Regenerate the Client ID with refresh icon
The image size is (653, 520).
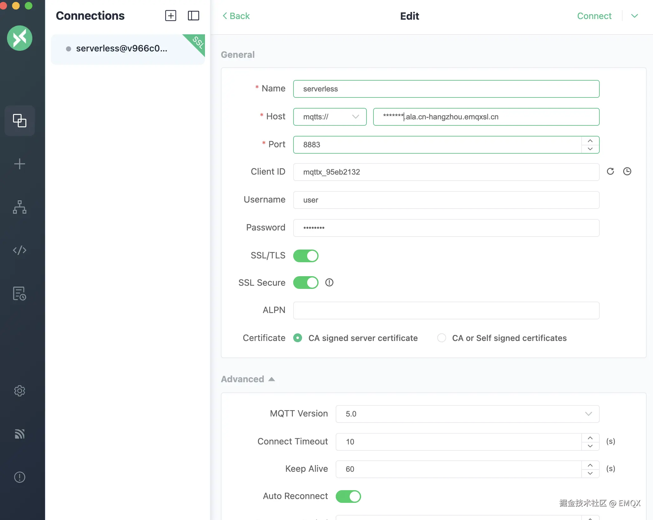click(610, 171)
